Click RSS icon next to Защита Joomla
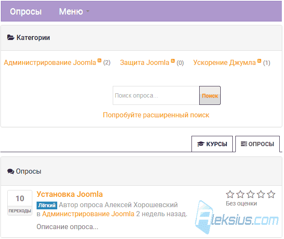Viewport: 284px width, 239px height. [x=173, y=61]
